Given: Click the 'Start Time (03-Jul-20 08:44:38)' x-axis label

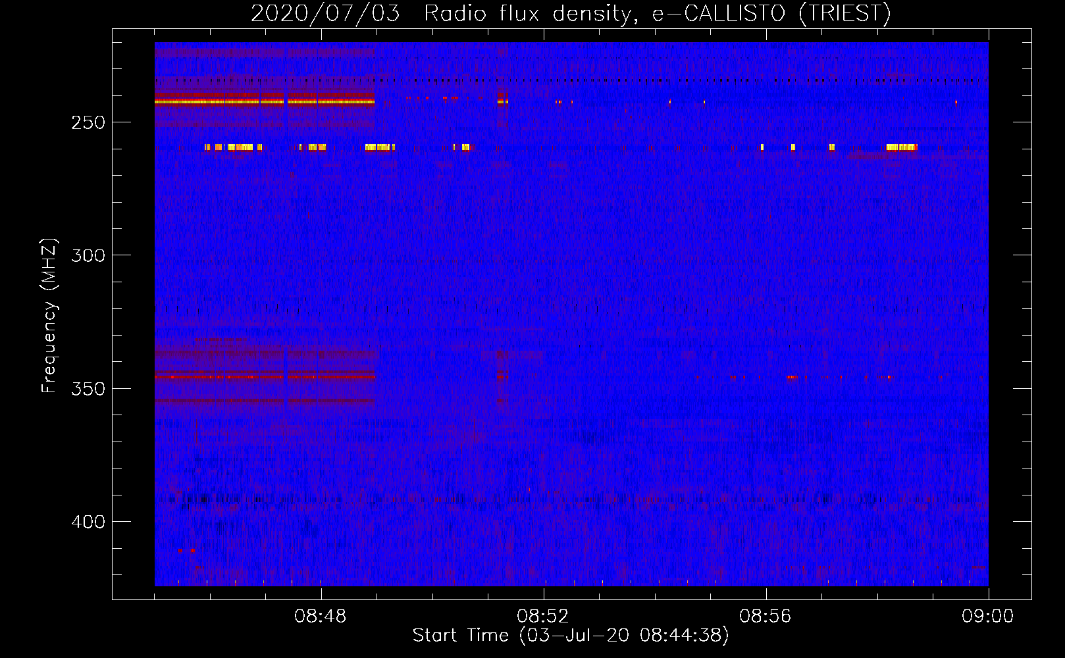Looking at the screenshot, I should coord(571,636).
